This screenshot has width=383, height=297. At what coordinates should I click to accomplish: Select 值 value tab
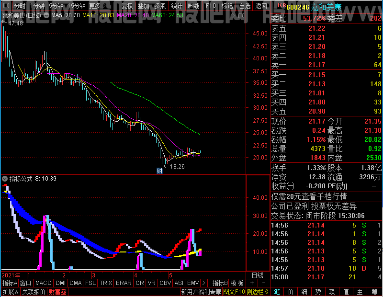click(x=346, y=292)
